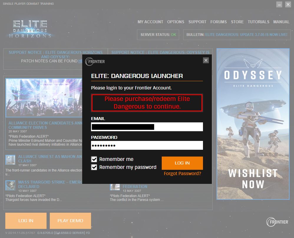The width and height of the screenshot is (294, 238).
Task: Click the '20 MAY 3307' news date
Action: [18, 132]
